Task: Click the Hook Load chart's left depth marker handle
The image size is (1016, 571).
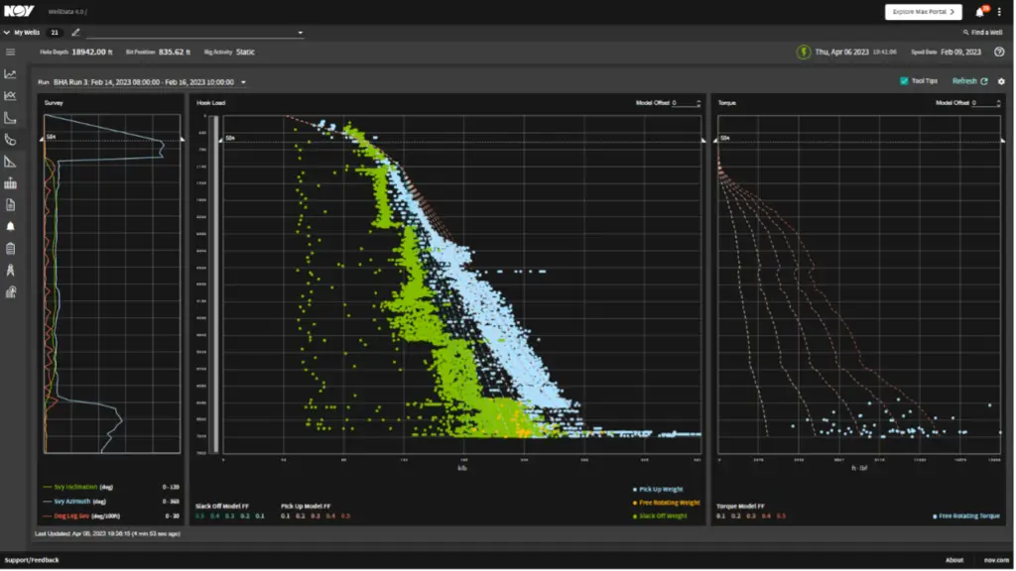Action: (x=221, y=140)
